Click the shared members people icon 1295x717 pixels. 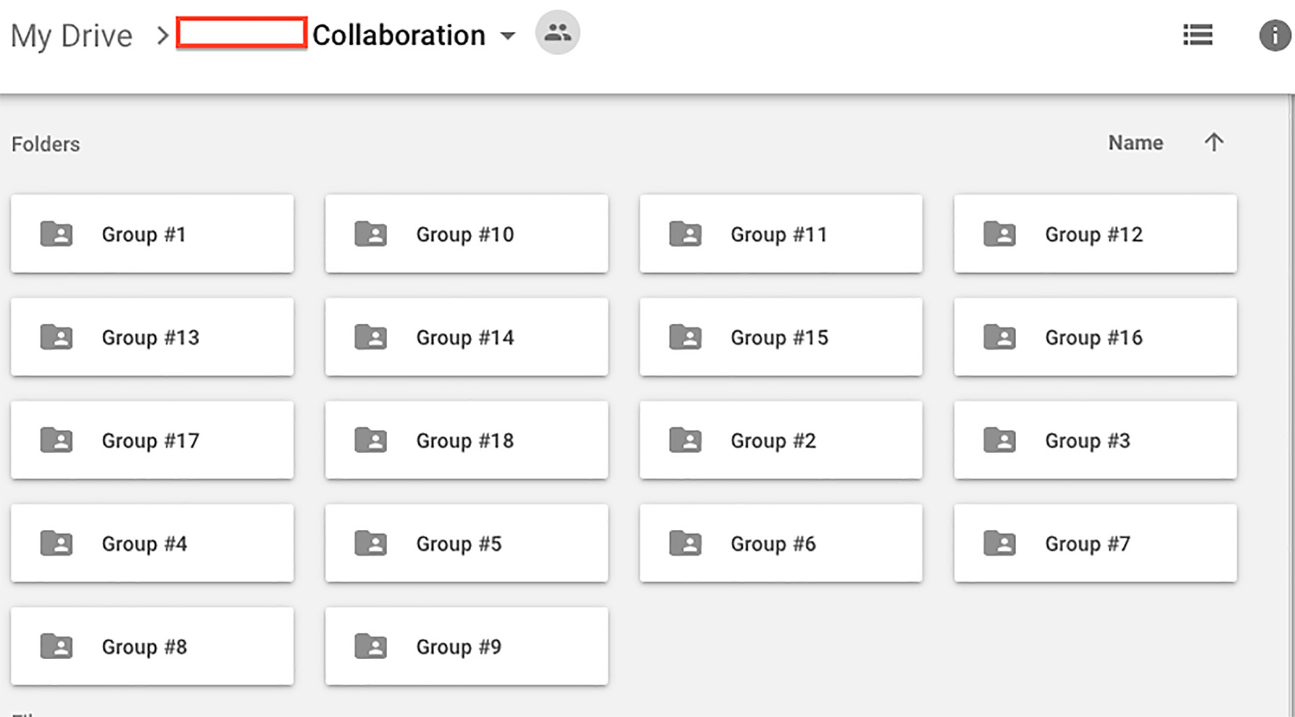pyautogui.click(x=557, y=33)
